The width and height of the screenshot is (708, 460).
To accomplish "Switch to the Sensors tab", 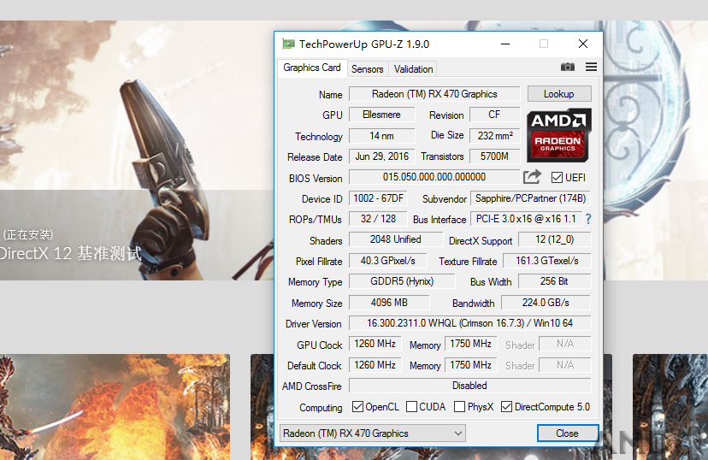I will 367,69.
